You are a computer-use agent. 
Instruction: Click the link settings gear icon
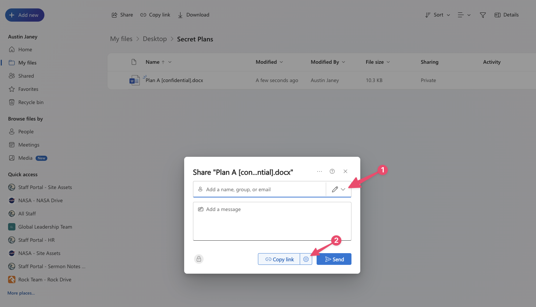[x=306, y=259]
